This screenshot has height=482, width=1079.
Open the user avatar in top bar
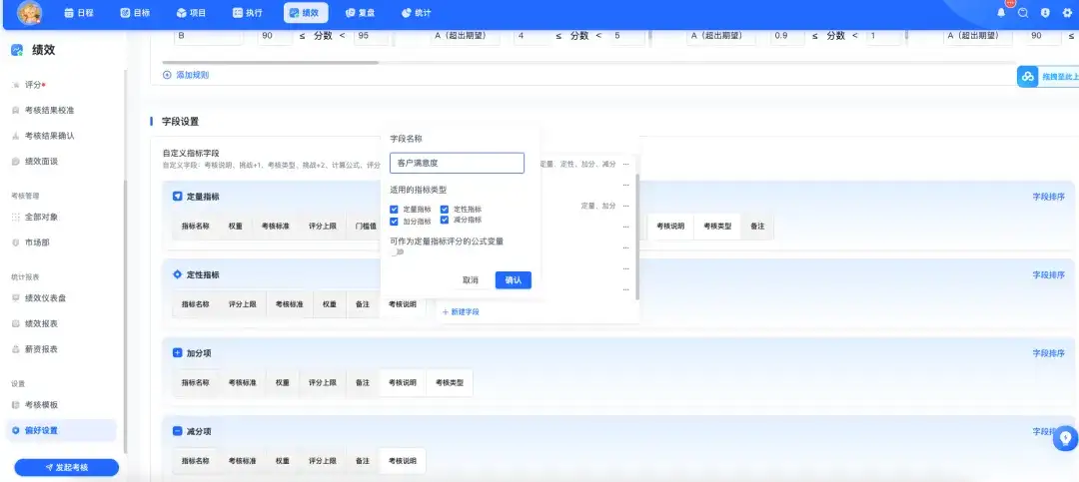click(x=30, y=12)
